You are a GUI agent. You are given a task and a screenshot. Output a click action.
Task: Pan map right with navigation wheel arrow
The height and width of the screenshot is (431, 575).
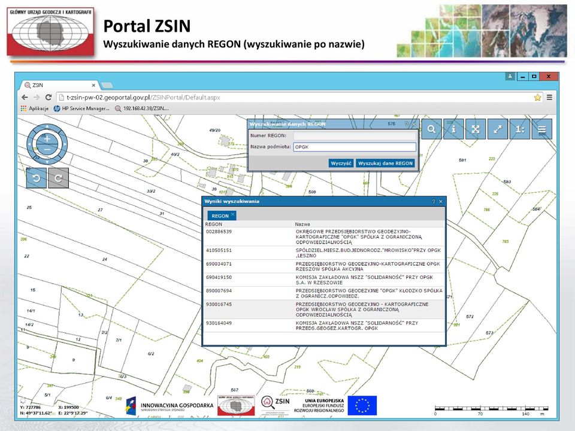(65, 144)
